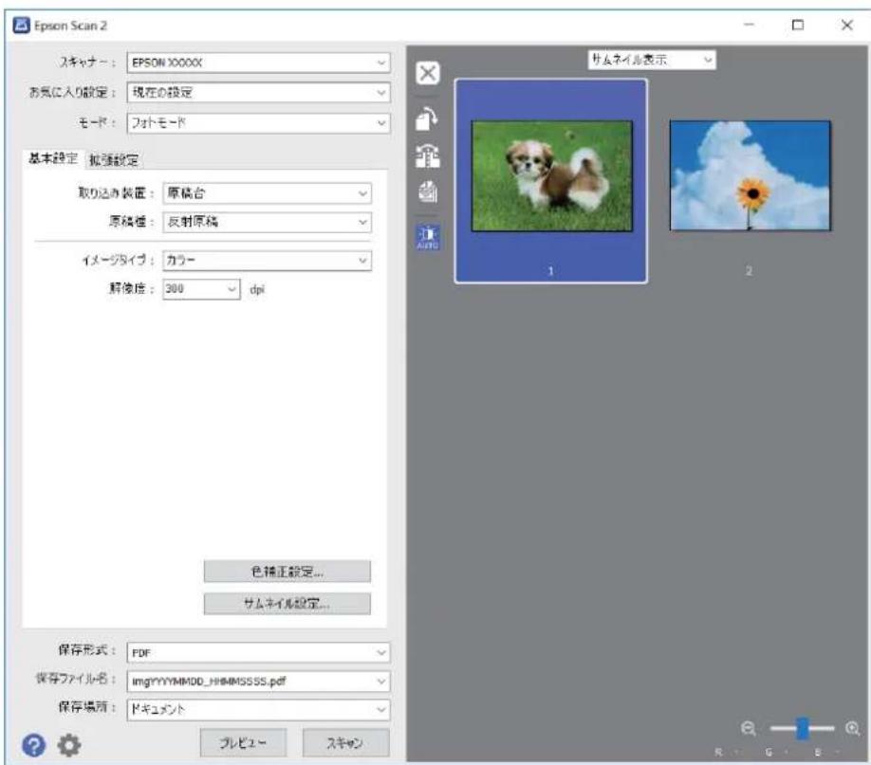The height and width of the screenshot is (765, 871).
Task: Open help with the blue question mark icon
Action: pyautogui.click(x=34, y=745)
